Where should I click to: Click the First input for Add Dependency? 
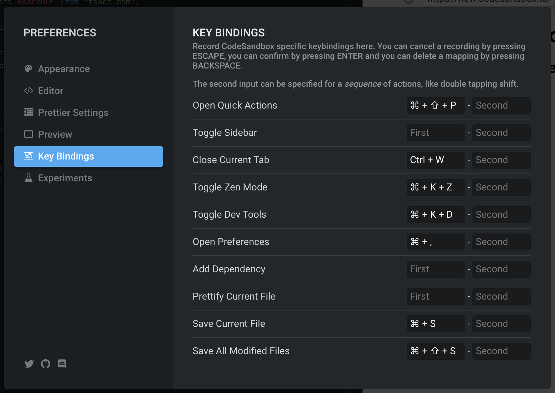435,269
